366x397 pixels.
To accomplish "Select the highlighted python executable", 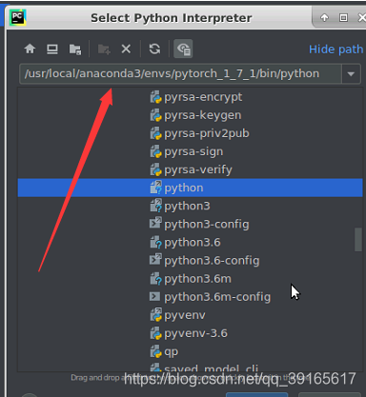I will pyautogui.click(x=190, y=188).
